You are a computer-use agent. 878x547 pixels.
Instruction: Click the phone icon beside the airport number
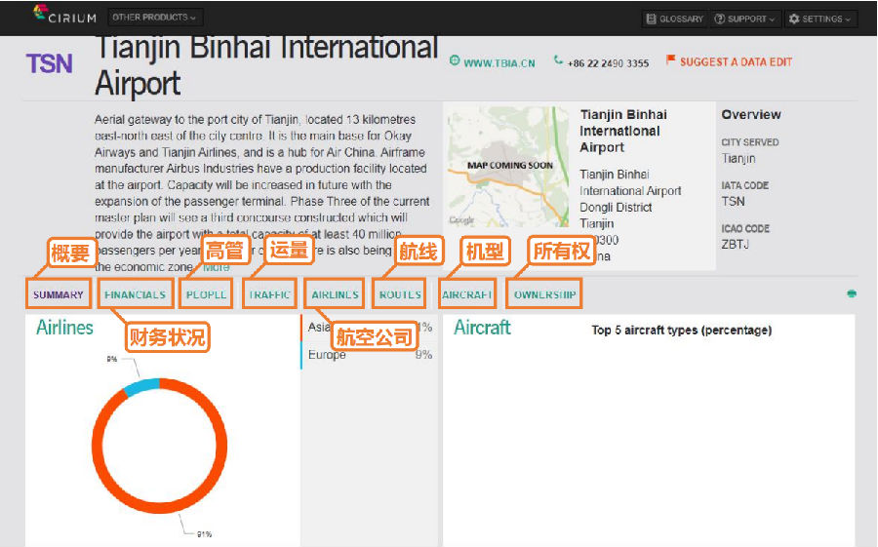(x=558, y=61)
